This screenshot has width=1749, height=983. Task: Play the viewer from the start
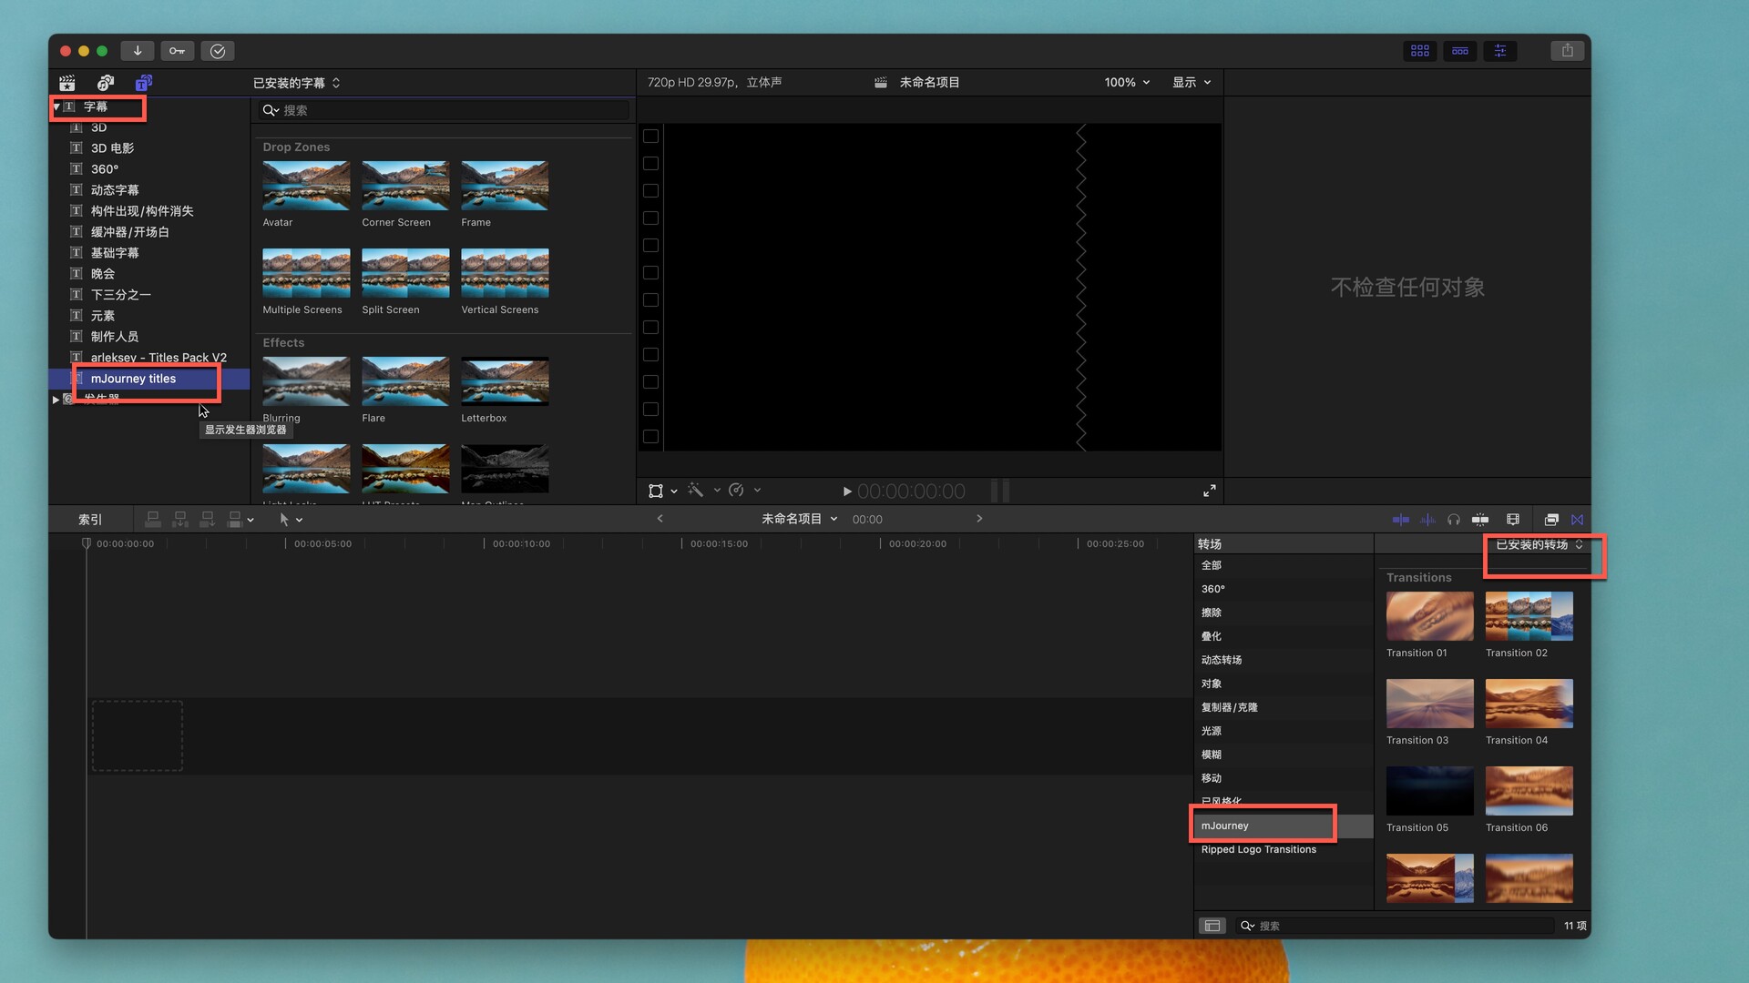tap(847, 491)
